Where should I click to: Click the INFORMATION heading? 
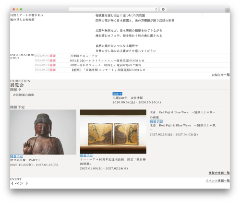[x=22, y=55]
